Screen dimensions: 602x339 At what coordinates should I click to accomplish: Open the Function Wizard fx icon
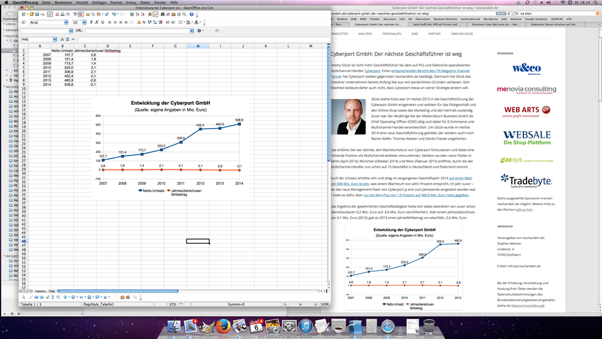pyautogui.click(x=62, y=39)
